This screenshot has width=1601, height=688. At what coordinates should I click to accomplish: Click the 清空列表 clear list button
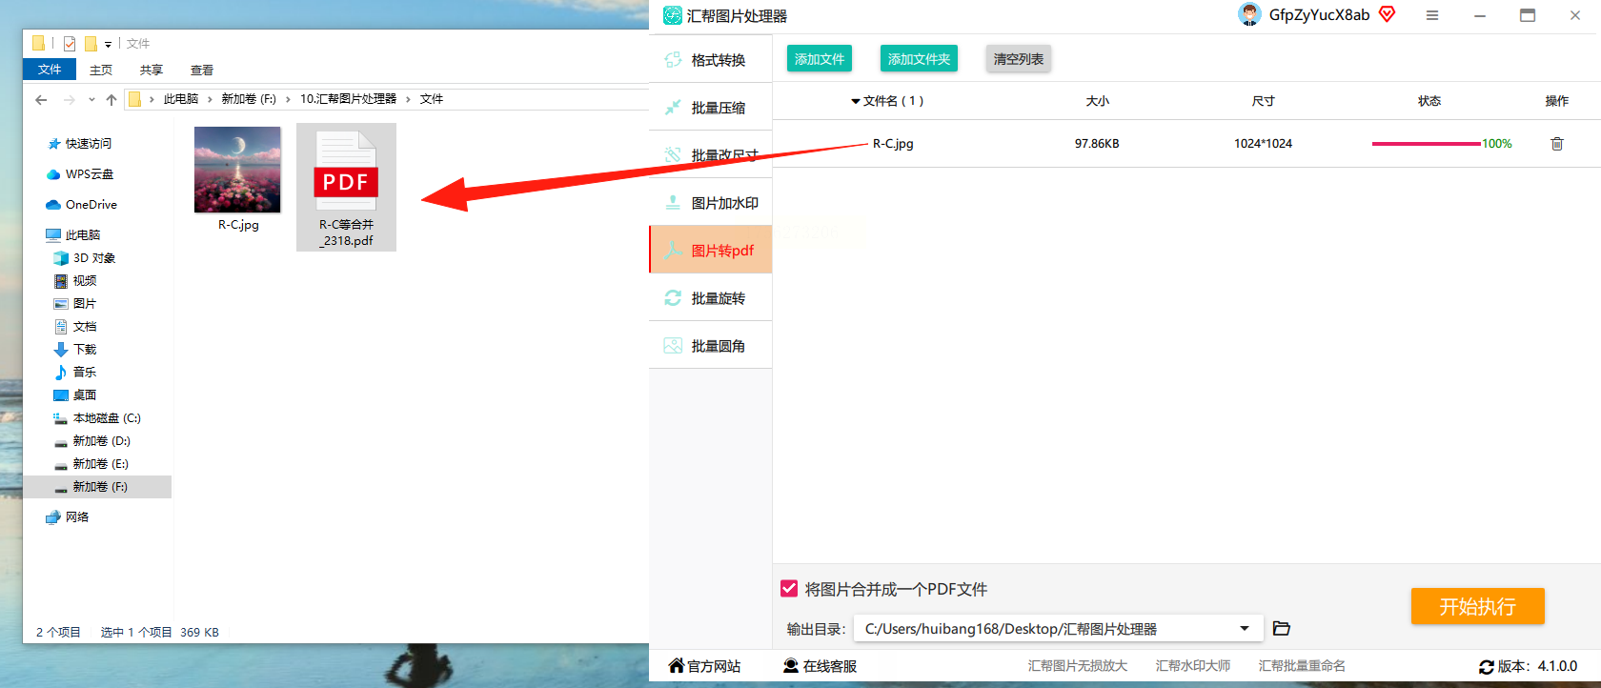click(x=1018, y=59)
